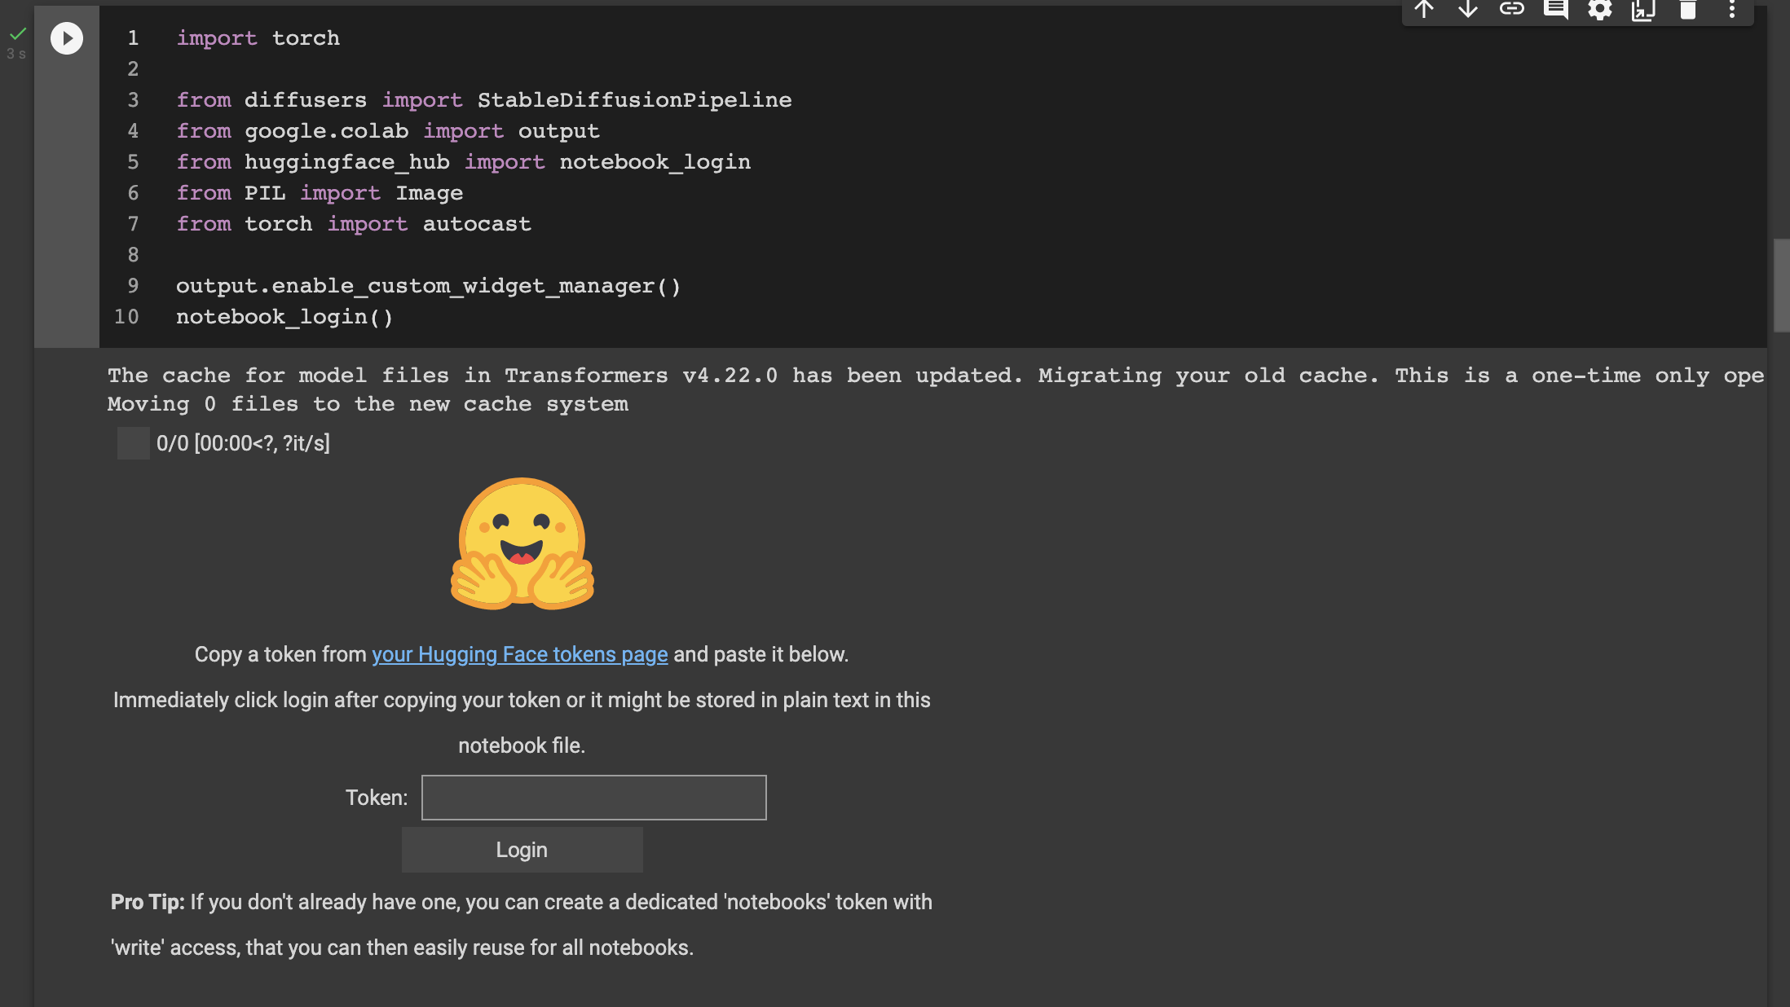The width and height of the screenshot is (1790, 1007).
Task: Open cell editor settings gear
Action: [1600, 10]
